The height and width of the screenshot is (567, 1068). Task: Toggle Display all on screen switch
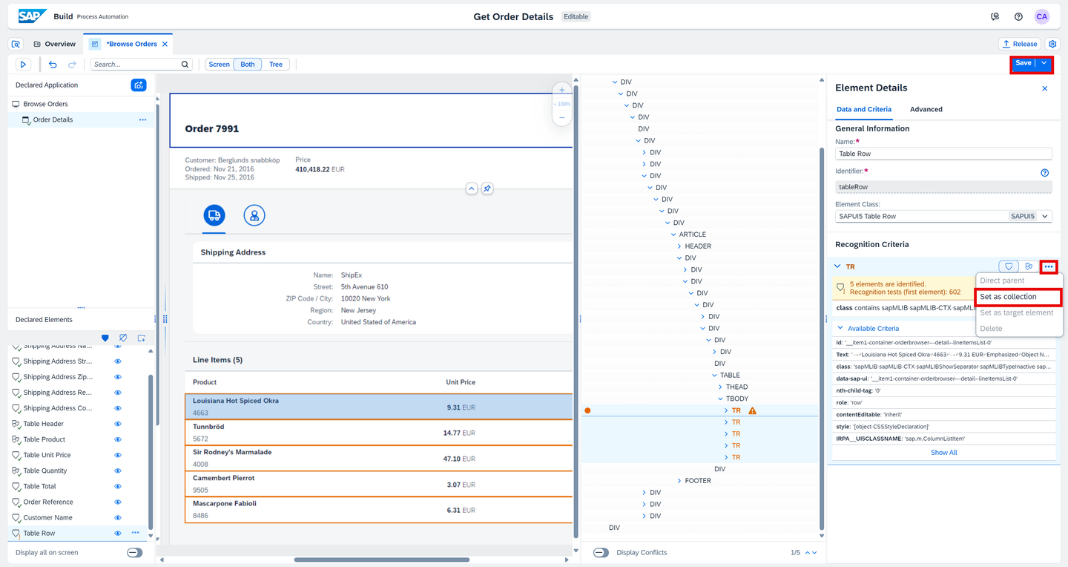[134, 552]
